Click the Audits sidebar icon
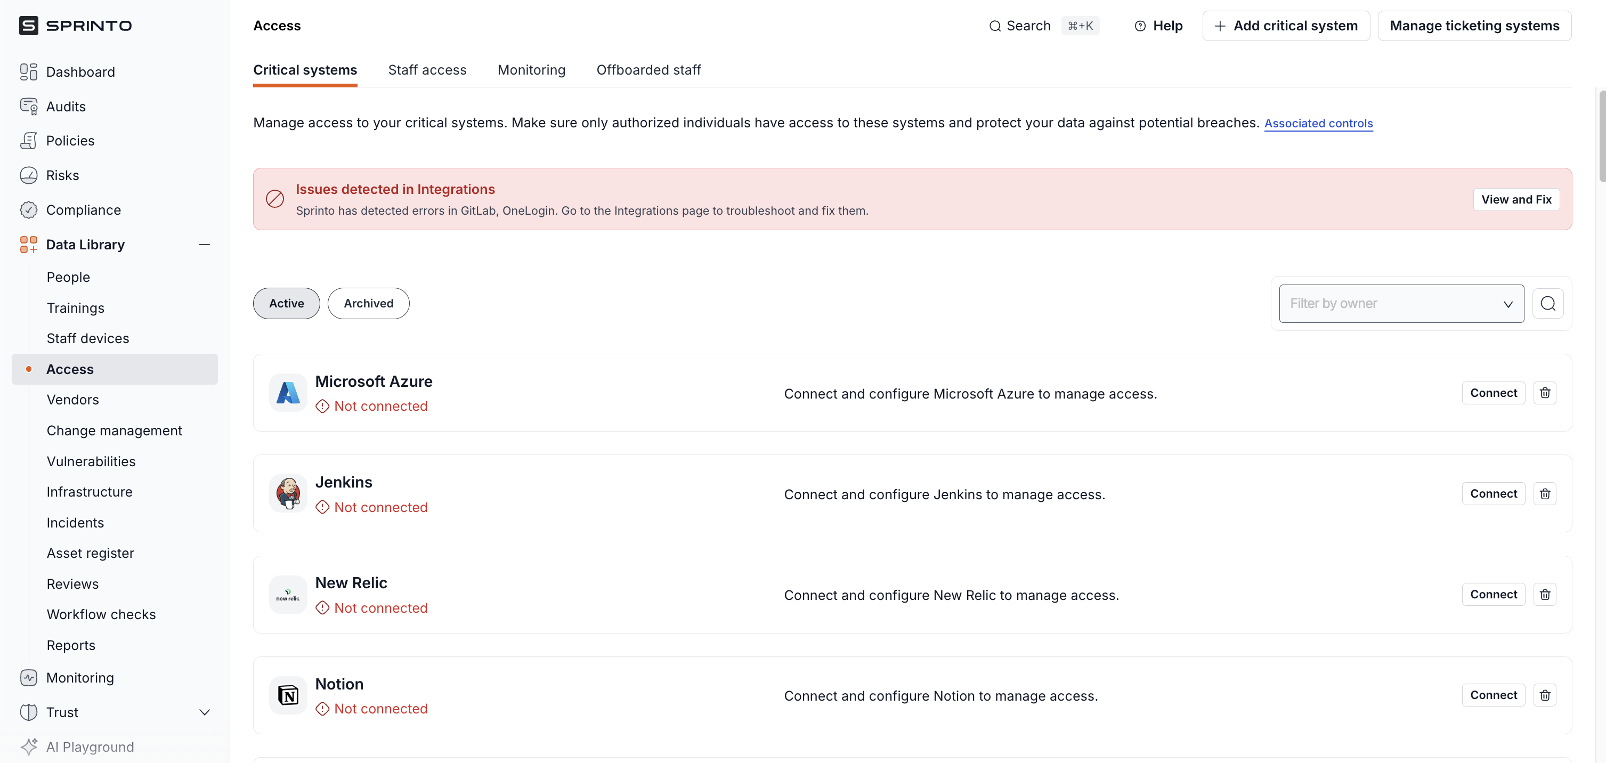The image size is (1606, 763). 29,107
